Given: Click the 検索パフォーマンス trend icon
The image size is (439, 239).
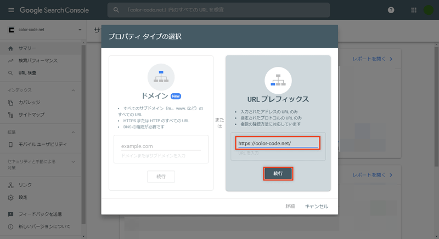Looking at the screenshot, I should pyautogui.click(x=10, y=61).
